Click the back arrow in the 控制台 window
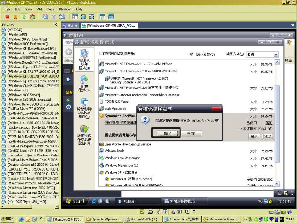Screen dimensions: 297x223 click(x=69, y=52)
